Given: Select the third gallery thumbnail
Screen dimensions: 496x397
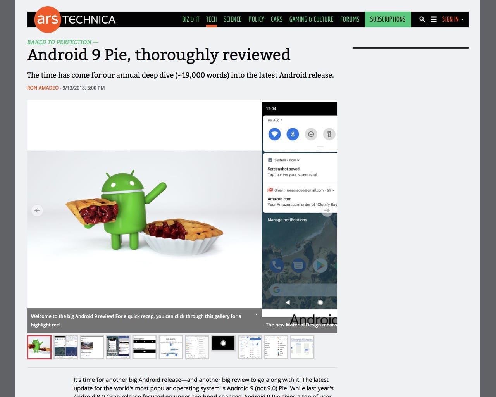Looking at the screenshot, I should 92,347.
